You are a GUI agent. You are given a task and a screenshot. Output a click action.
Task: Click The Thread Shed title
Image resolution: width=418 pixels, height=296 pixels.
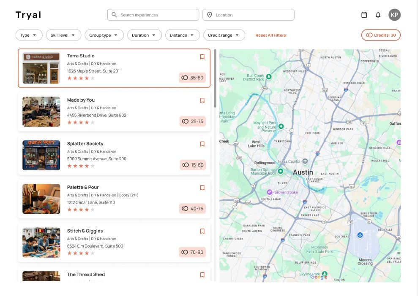(x=86, y=274)
